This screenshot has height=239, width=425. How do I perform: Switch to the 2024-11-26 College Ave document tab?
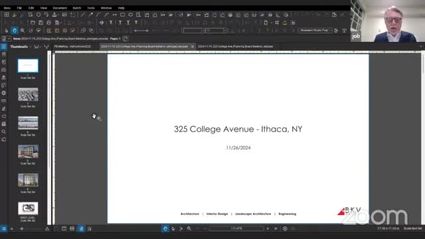click(236, 46)
